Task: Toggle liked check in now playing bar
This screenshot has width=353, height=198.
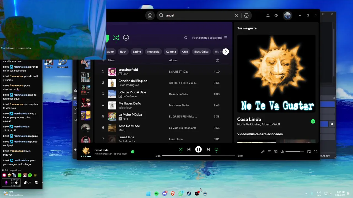Action: coord(133,152)
